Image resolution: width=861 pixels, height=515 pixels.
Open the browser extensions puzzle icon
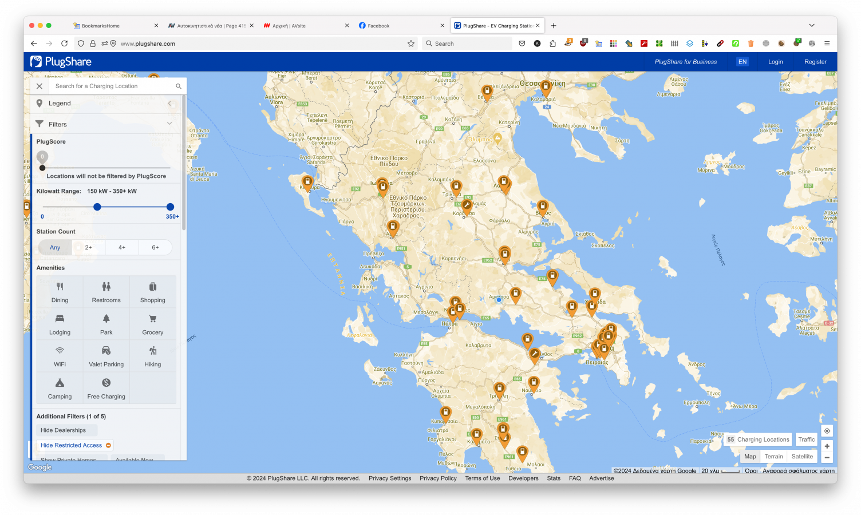click(x=552, y=43)
